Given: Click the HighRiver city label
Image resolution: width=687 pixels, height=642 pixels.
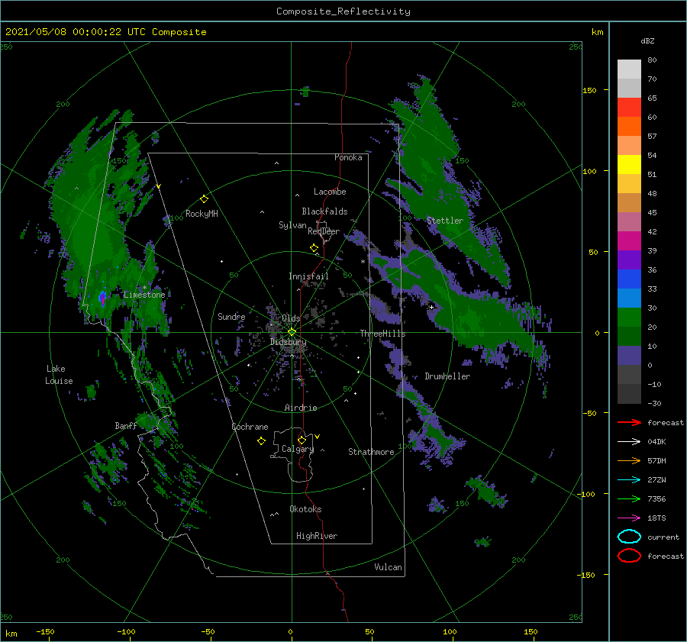Looking at the screenshot, I should coord(317,536).
